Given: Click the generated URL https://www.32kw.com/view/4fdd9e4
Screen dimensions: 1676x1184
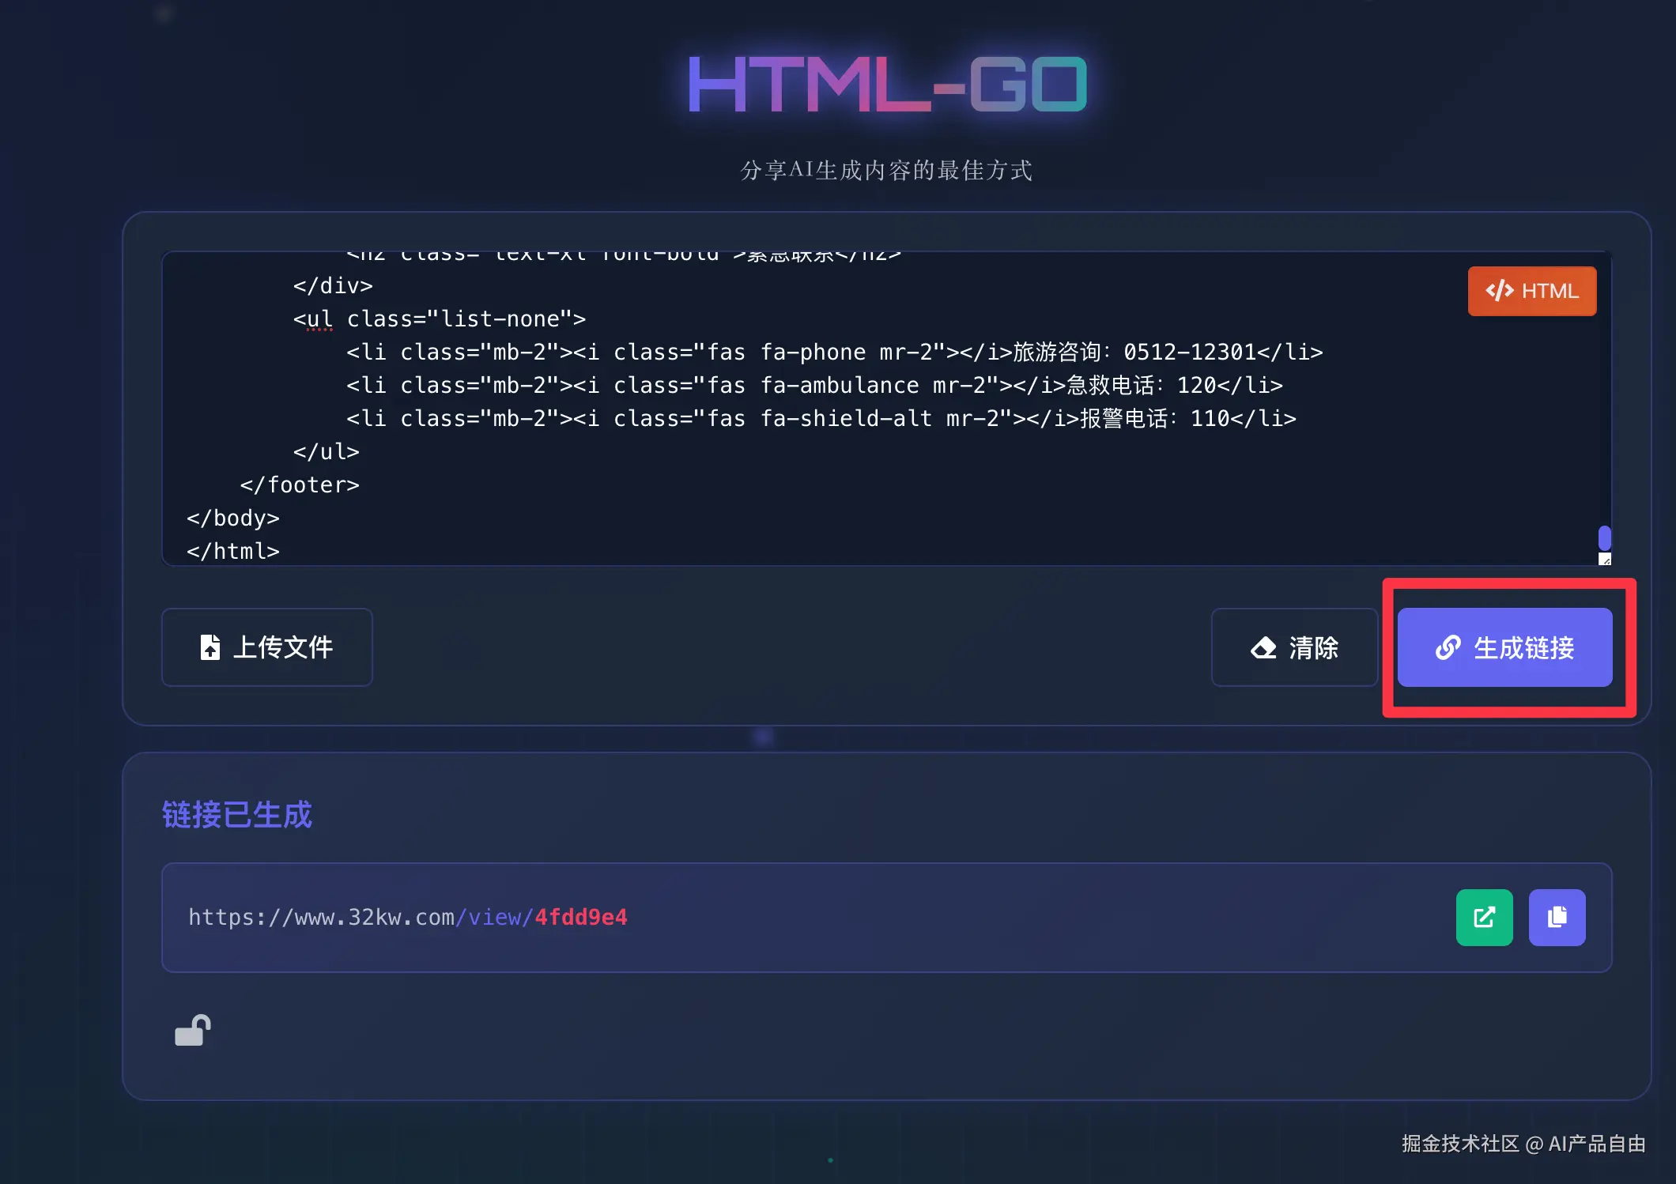Looking at the screenshot, I should point(407,917).
